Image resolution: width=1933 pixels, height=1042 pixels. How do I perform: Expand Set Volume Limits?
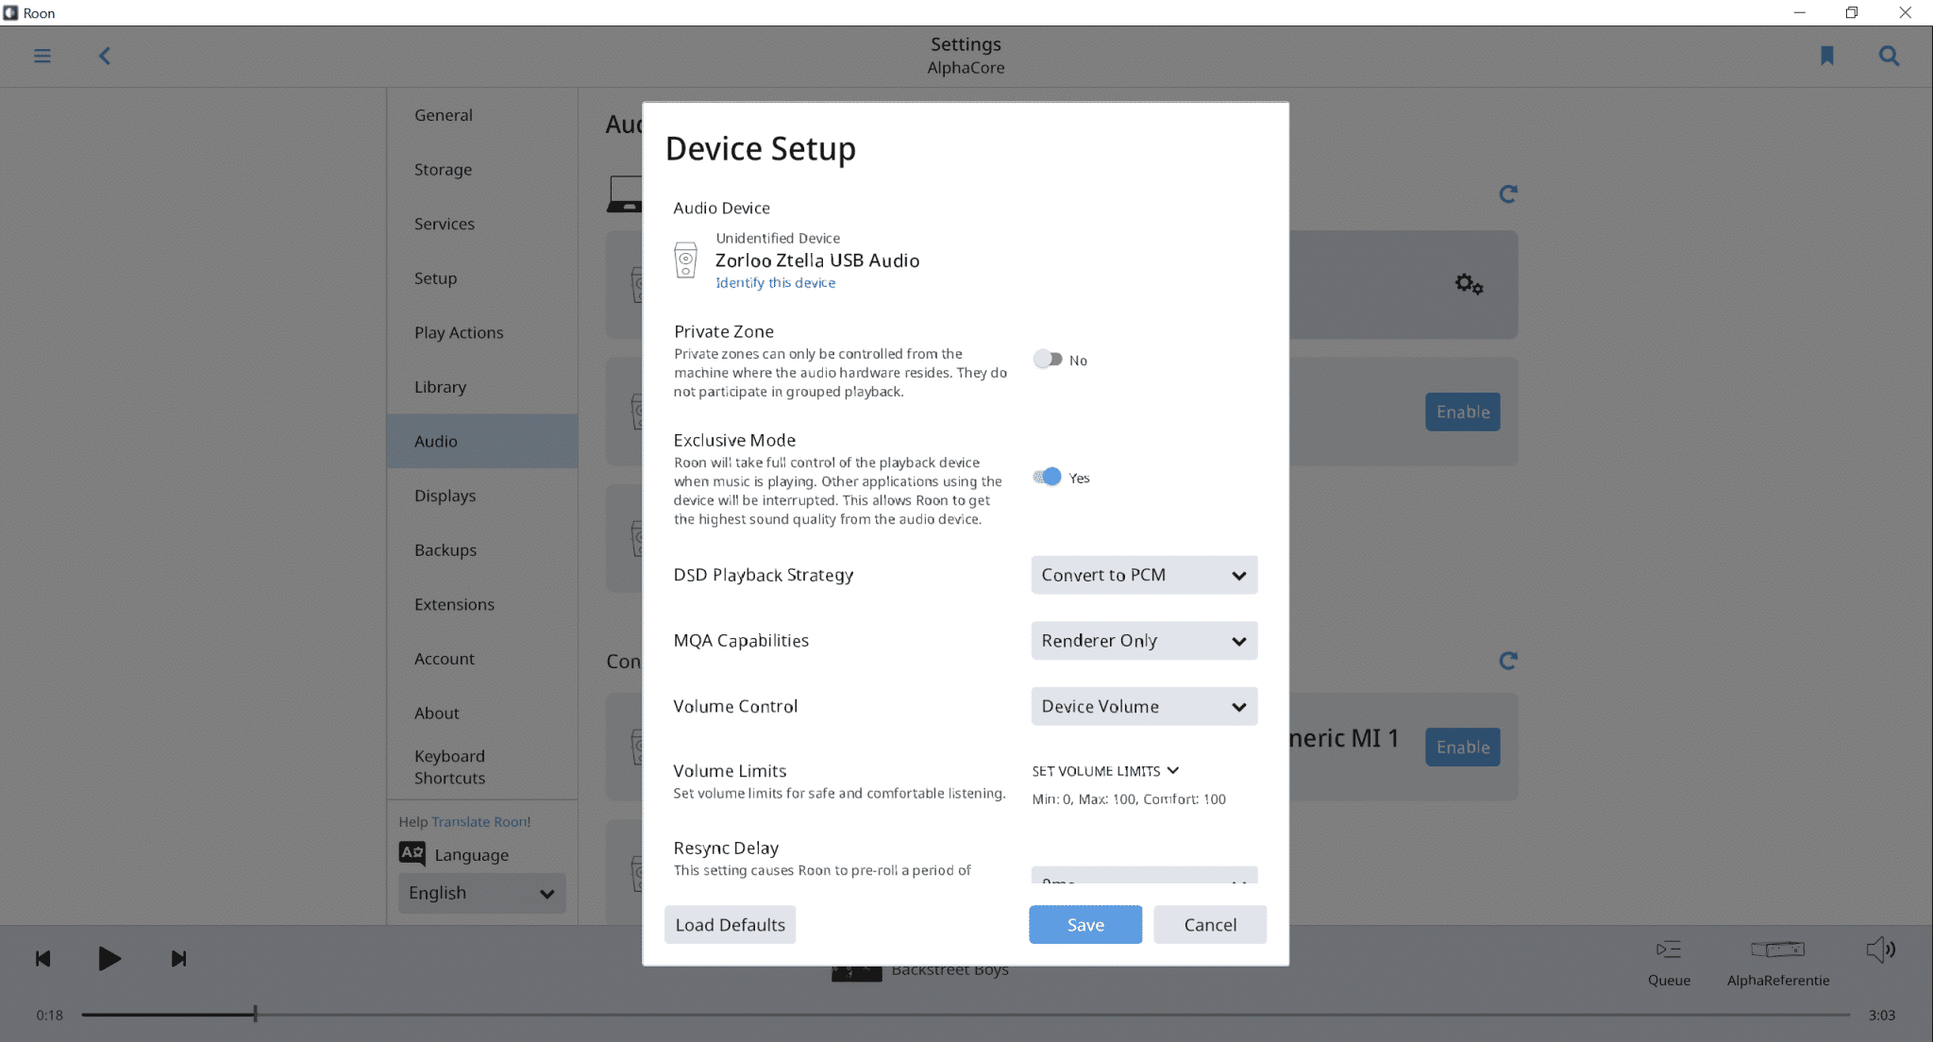pos(1105,771)
